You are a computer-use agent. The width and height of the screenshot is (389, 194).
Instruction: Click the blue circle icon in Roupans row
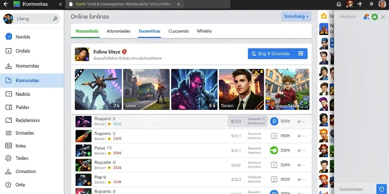coord(274,121)
